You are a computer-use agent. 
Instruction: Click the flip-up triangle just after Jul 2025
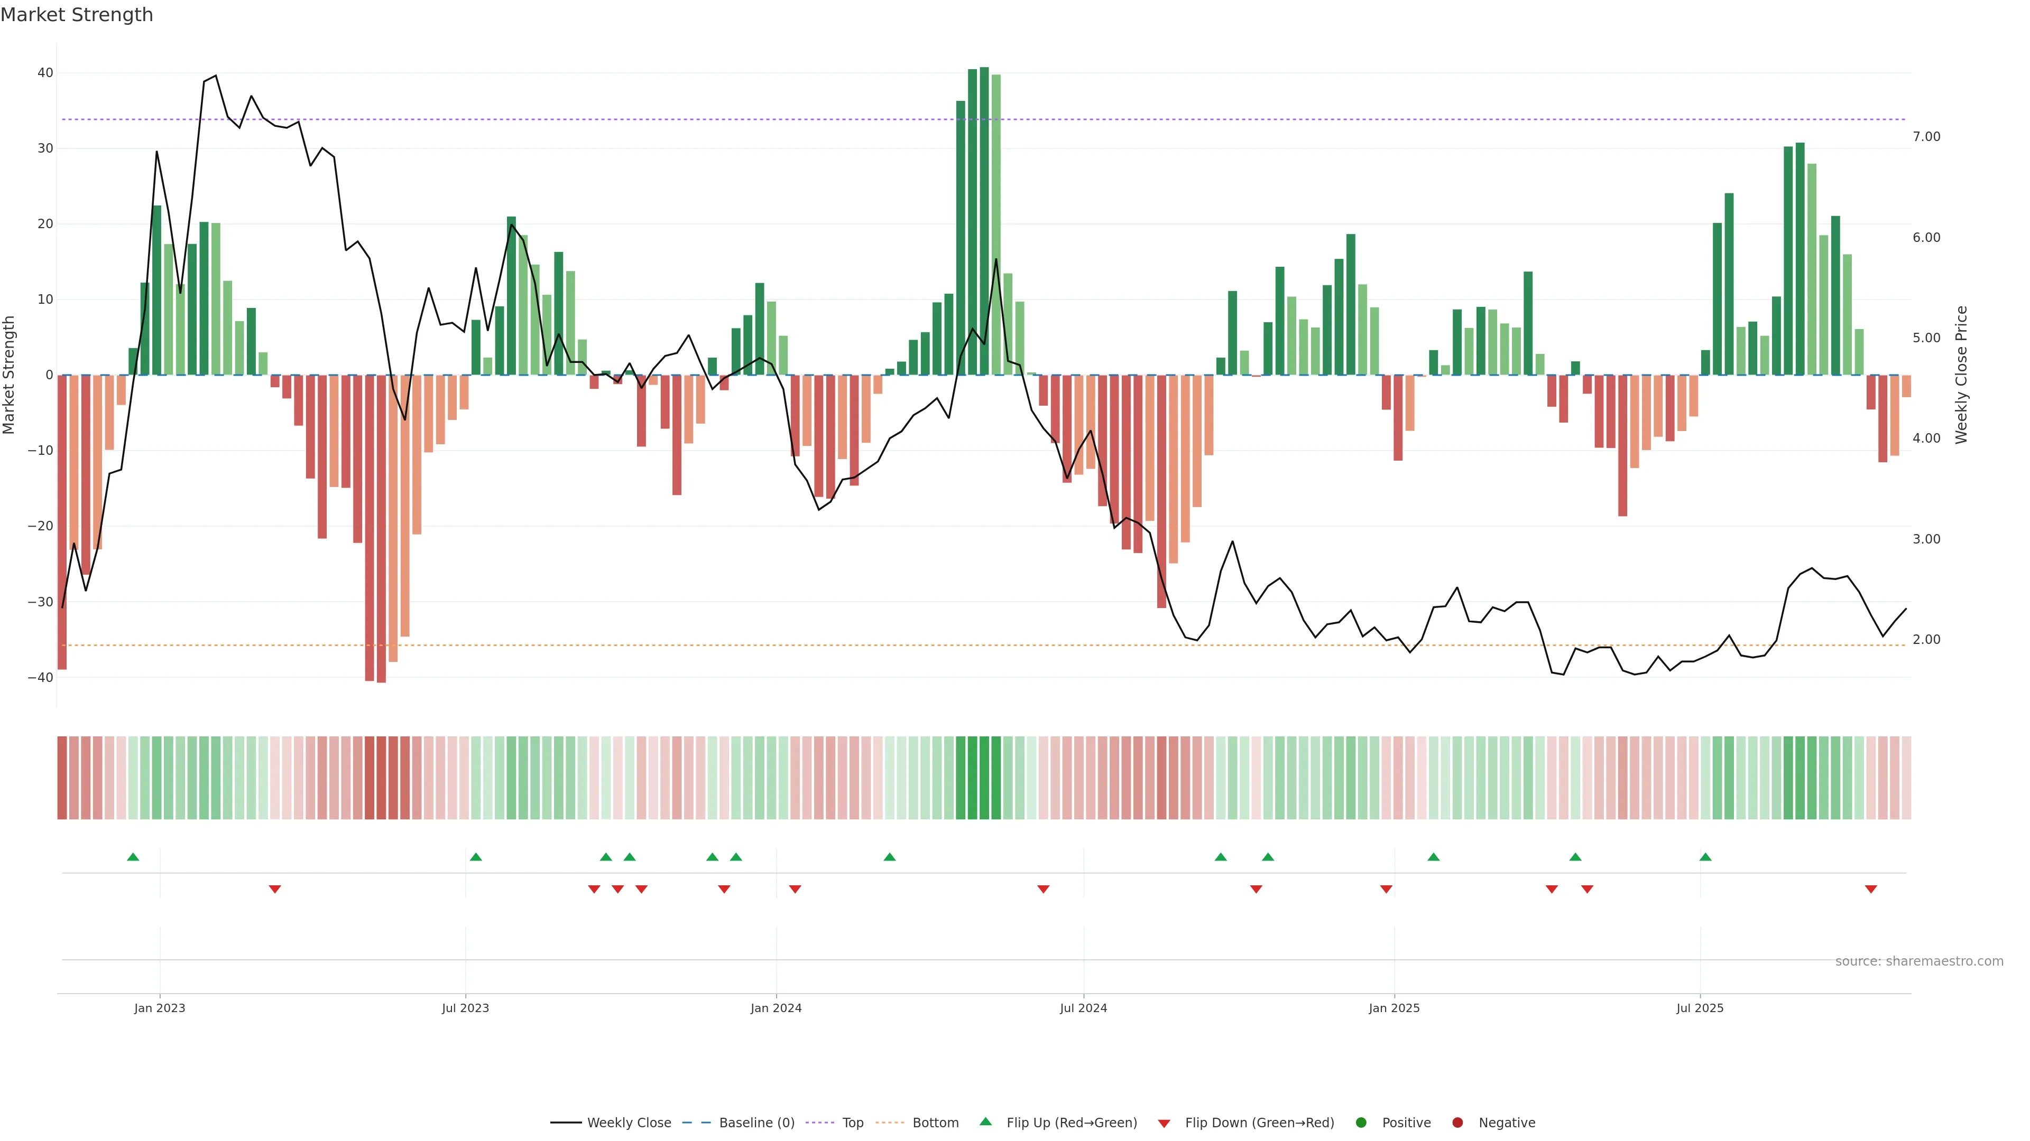click(1705, 857)
